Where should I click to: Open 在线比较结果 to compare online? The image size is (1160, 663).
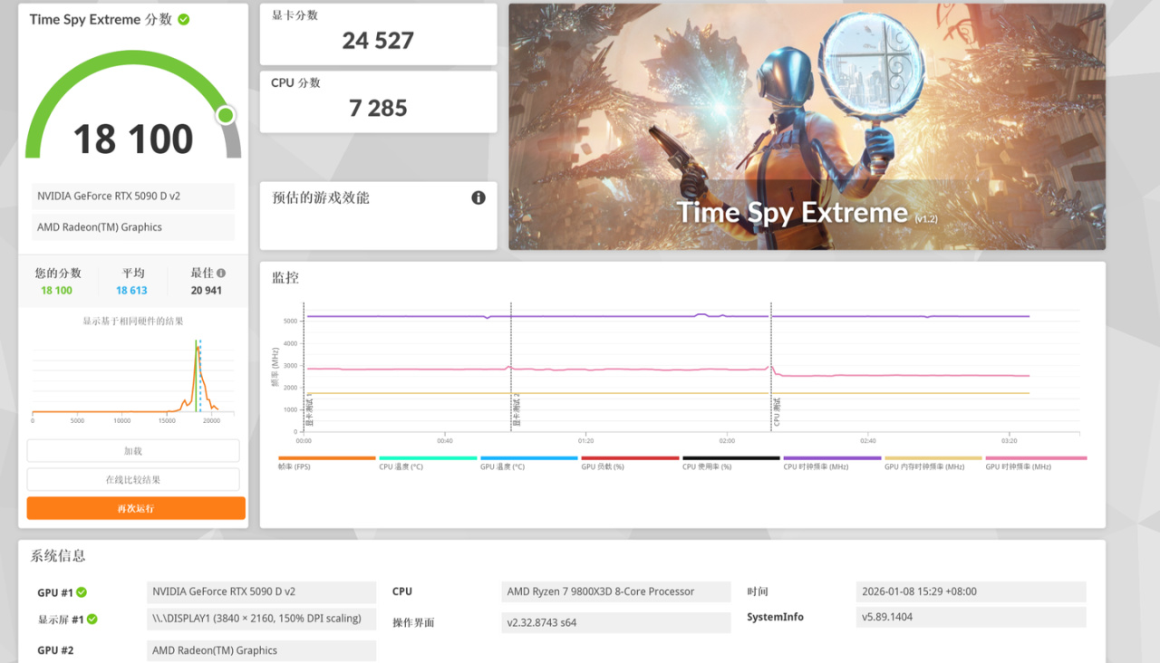133,479
